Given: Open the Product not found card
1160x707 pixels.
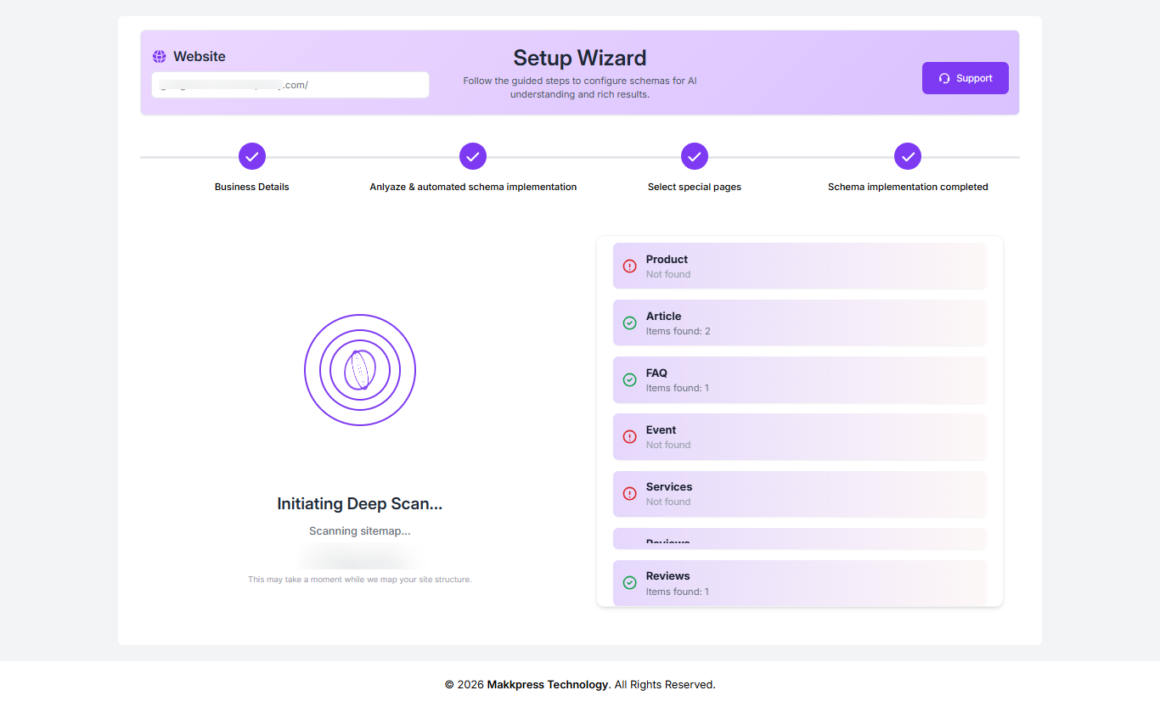Looking at the screenshot, I should pos(799,267).
